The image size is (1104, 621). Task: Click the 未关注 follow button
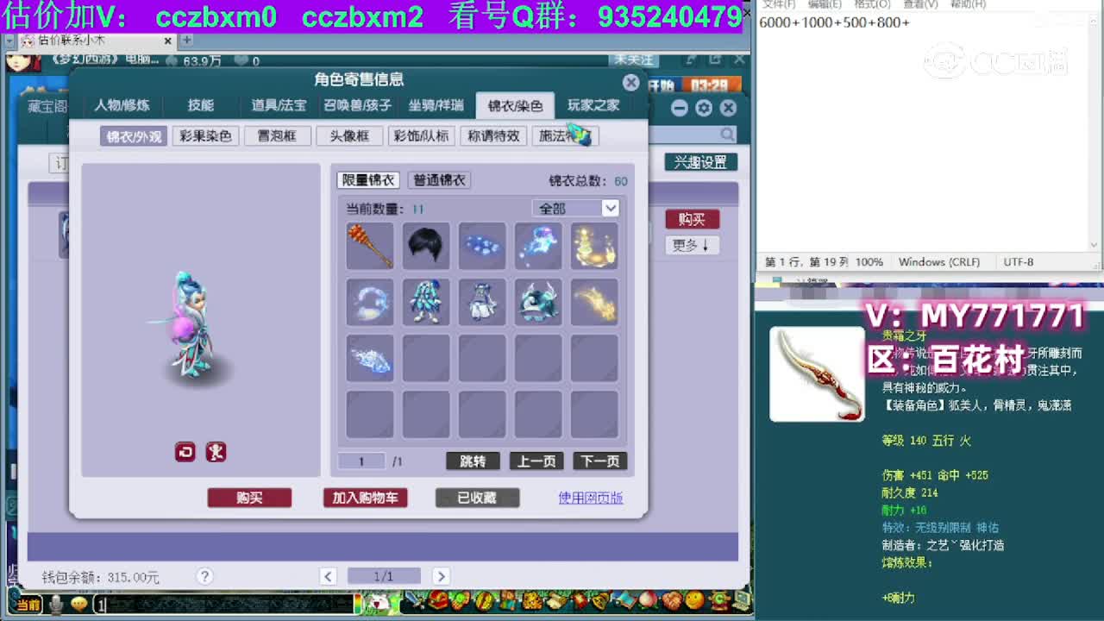[634, 60]
